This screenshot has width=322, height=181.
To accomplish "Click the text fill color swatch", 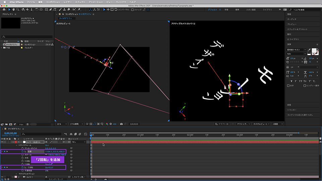I will coord(314,51).
